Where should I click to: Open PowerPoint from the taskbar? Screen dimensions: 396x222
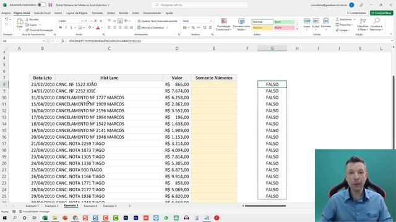tap(65, 218)
